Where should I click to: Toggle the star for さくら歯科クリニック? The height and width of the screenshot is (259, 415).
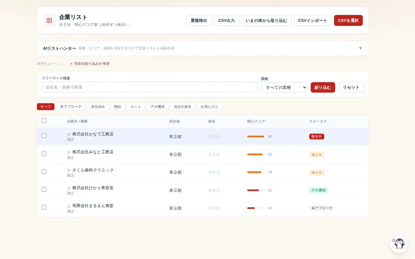69,170
